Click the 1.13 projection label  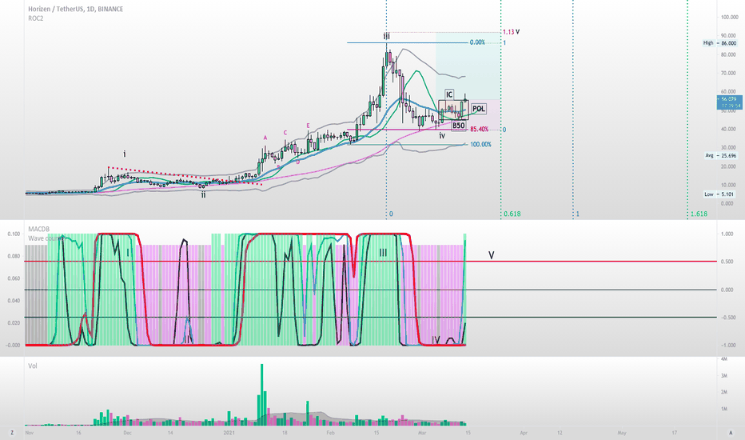click(508, 32)
